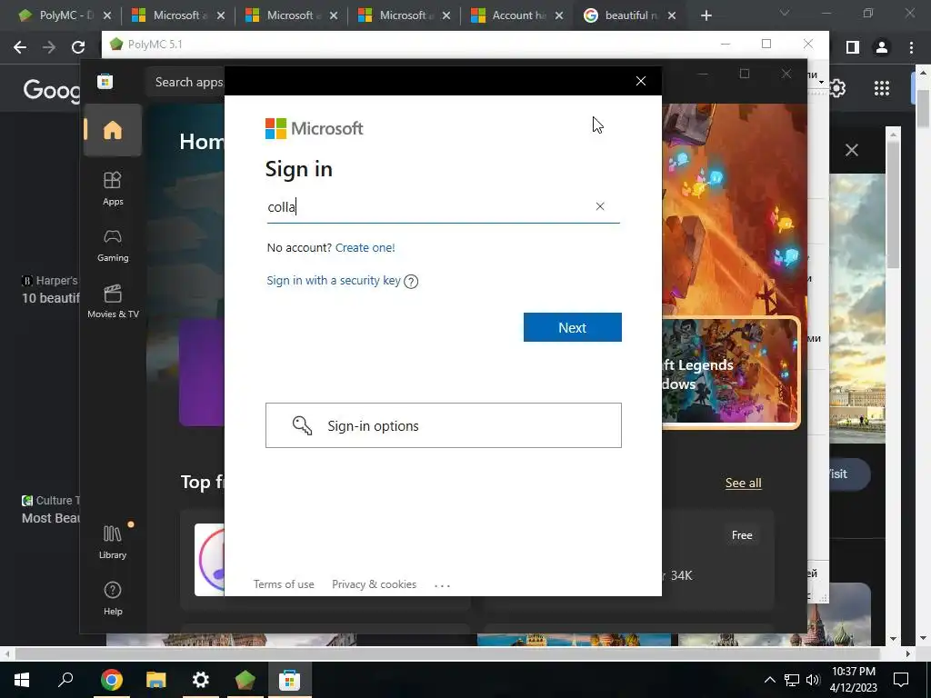931x698 pixels.
Task: Open Privacy & cookies link
Action: pos(374,584)
